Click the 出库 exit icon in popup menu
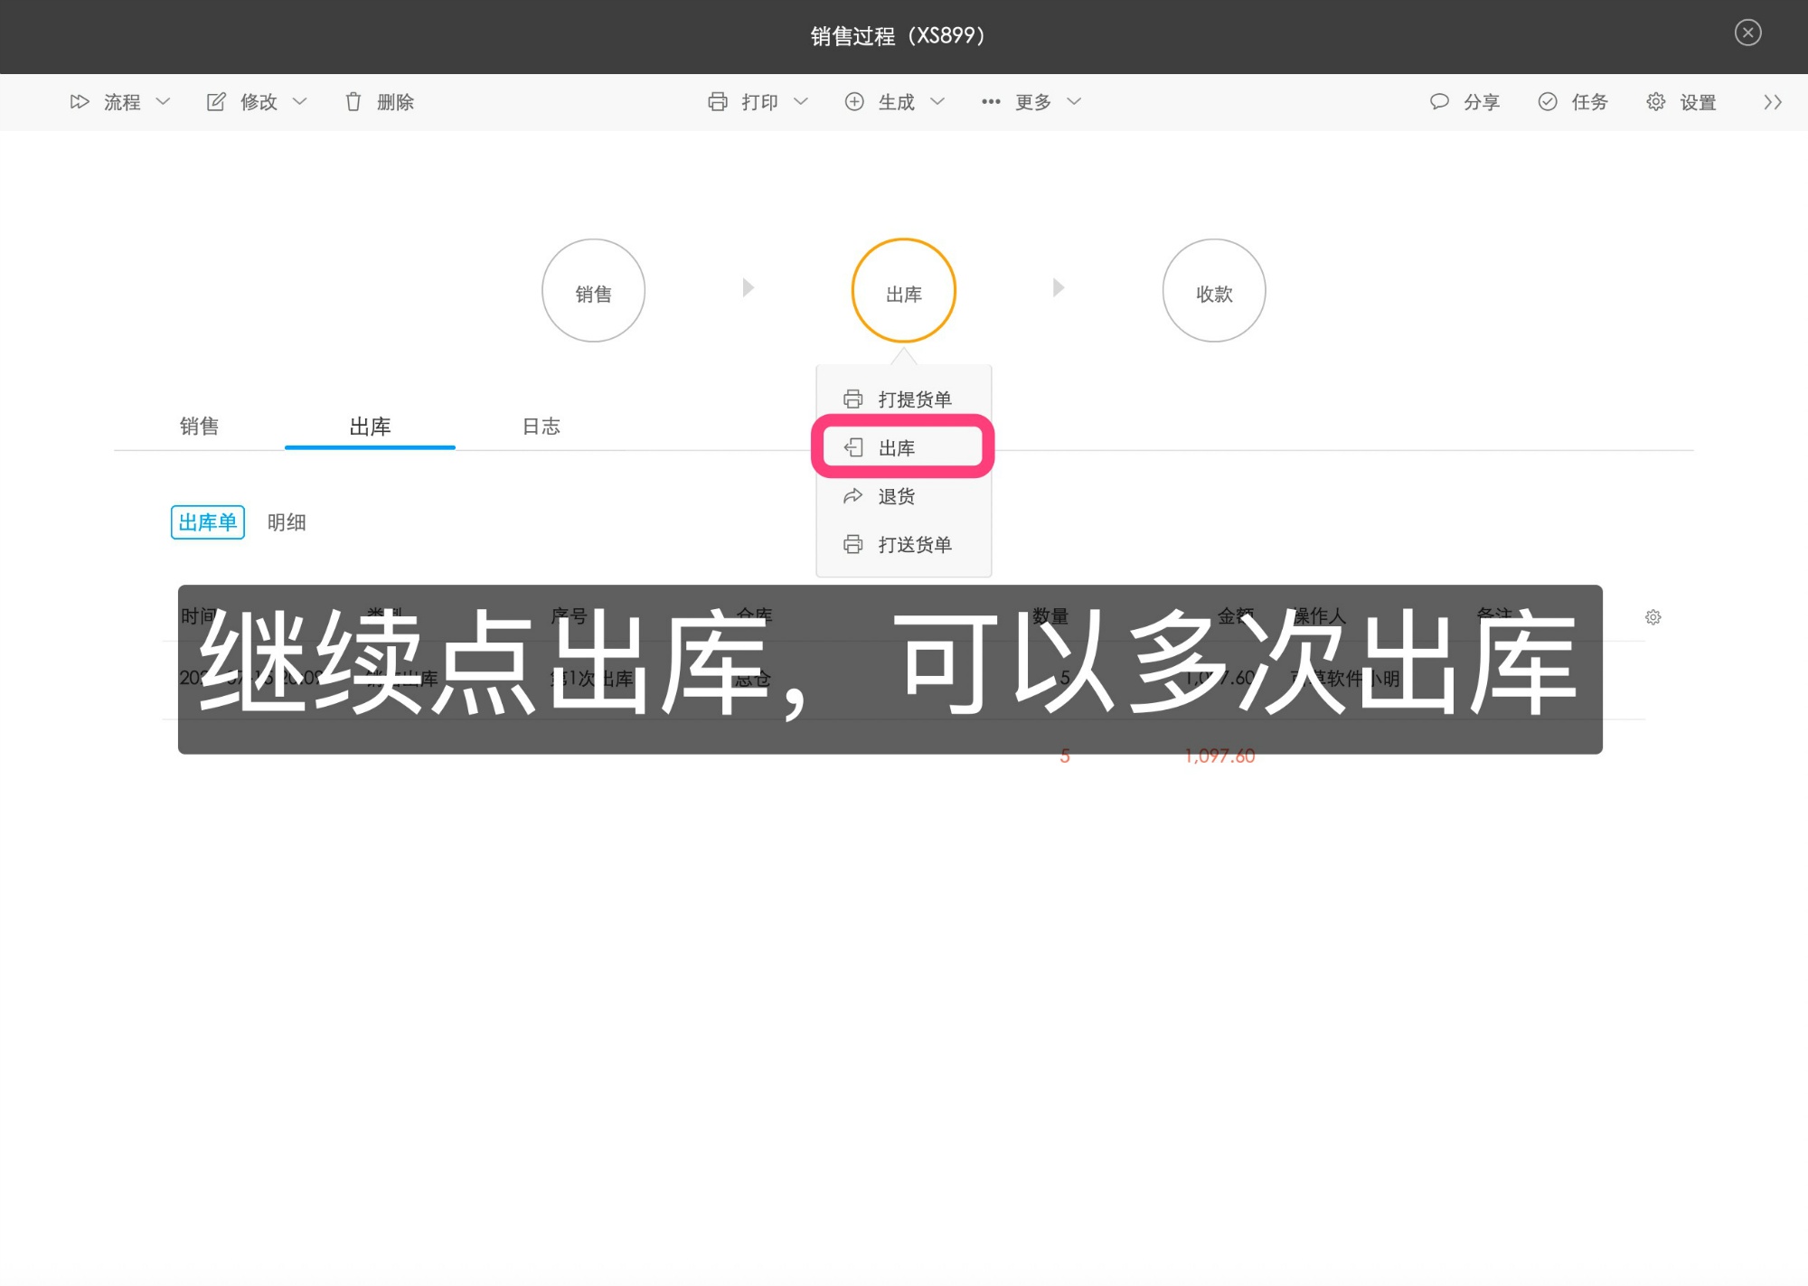This screenshot has height=1286, width=1808. tap(852, 447)
